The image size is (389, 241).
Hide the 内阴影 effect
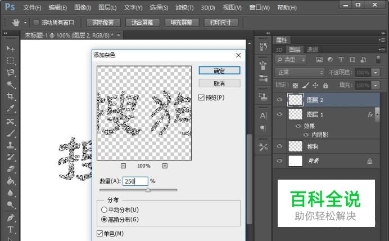click(306, 135)
